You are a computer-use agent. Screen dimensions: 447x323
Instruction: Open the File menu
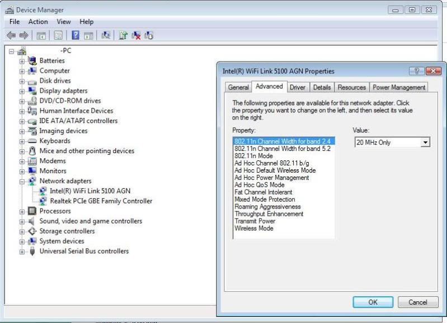click(x=14, y=22)
